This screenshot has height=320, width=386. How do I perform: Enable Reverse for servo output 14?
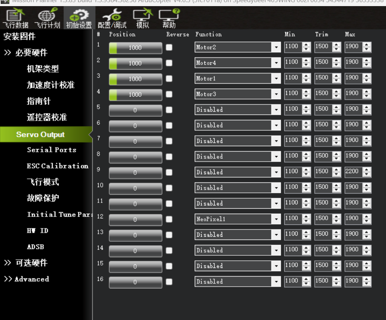point(169,250)
